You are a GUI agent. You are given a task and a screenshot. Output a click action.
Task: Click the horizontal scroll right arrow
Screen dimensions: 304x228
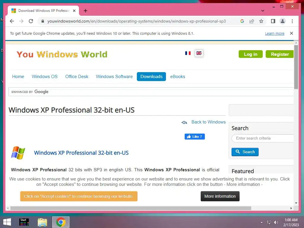coord(291,208)
